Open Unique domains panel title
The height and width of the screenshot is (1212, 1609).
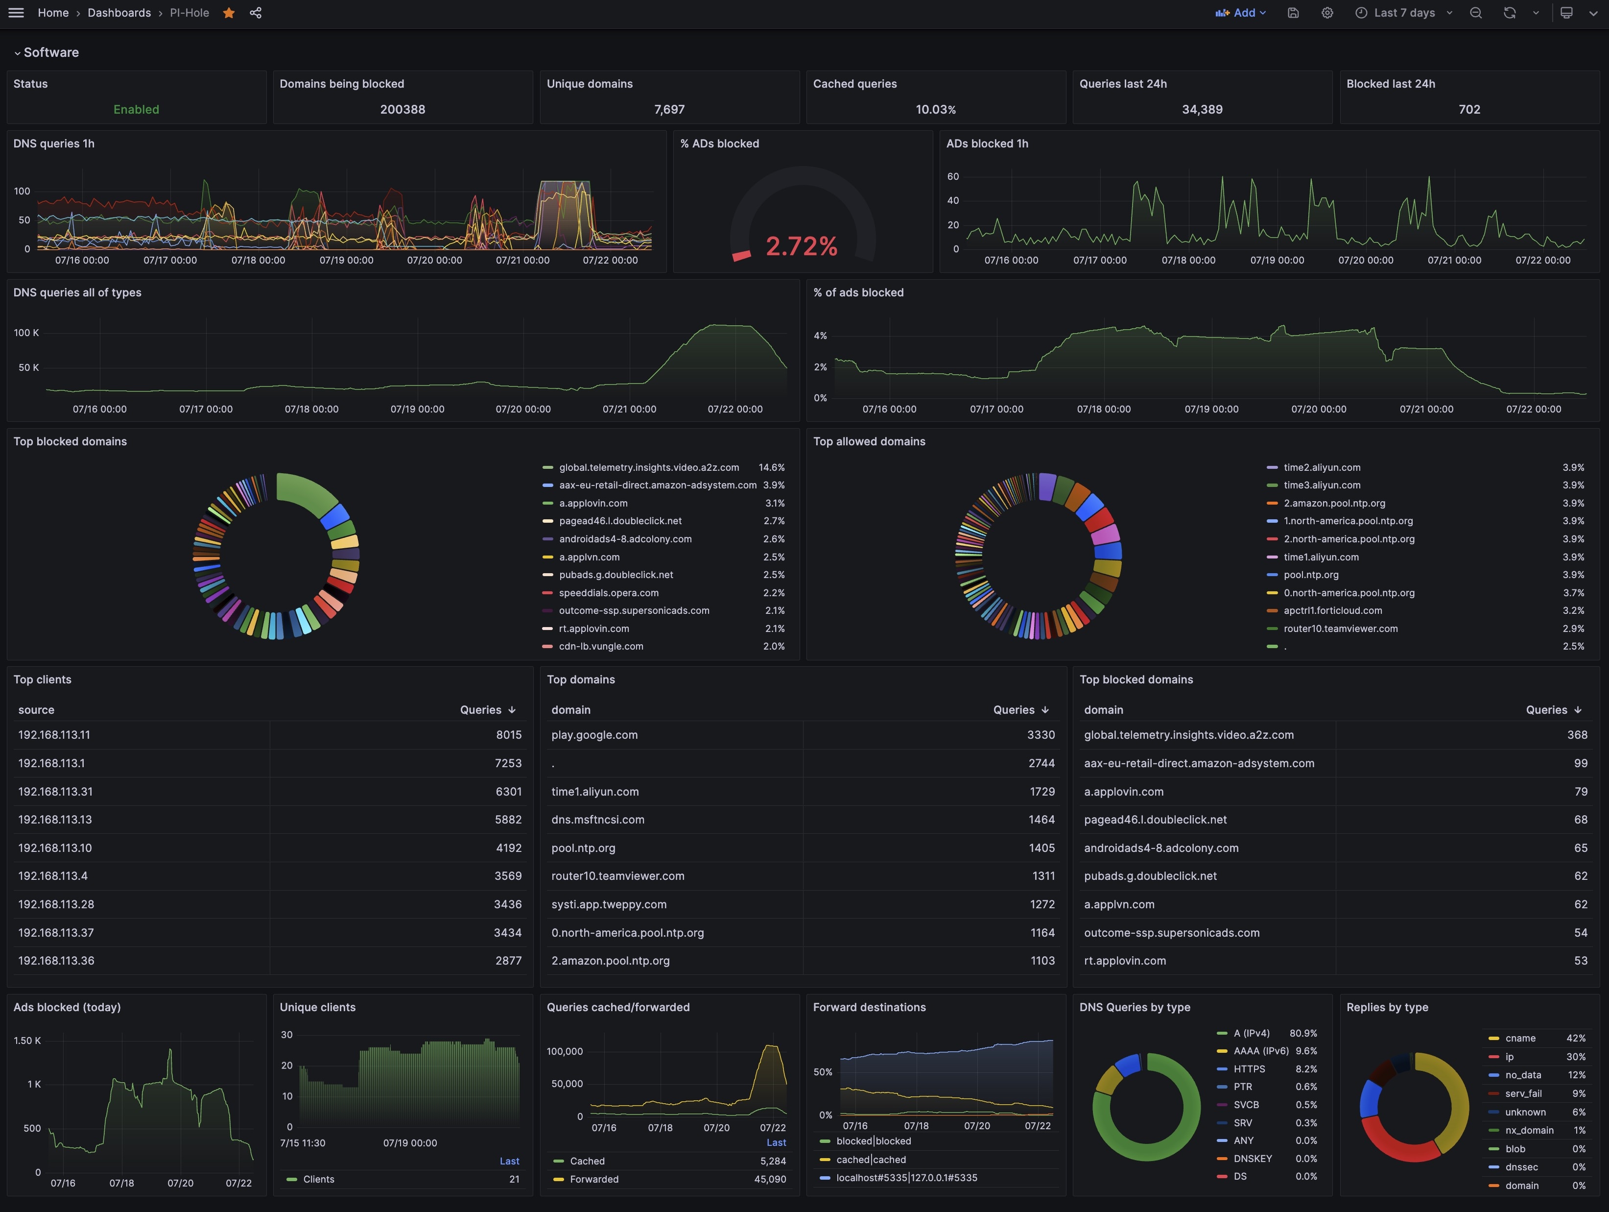(x=590, y=84)
